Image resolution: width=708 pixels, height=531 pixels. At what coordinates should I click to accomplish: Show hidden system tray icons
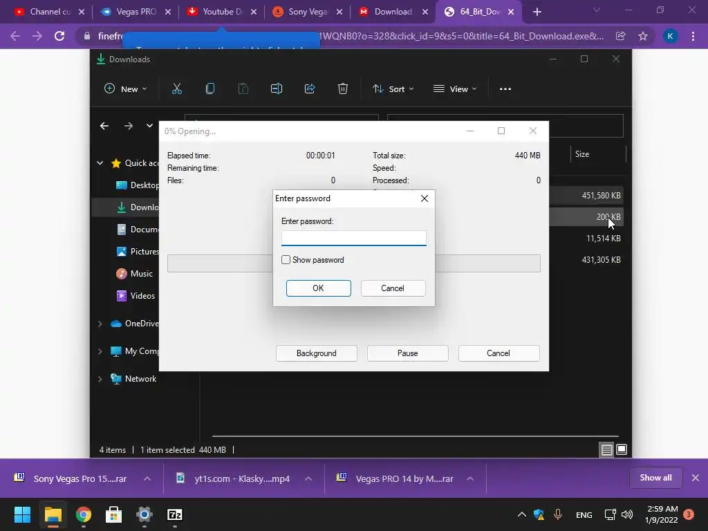(521, 514)
